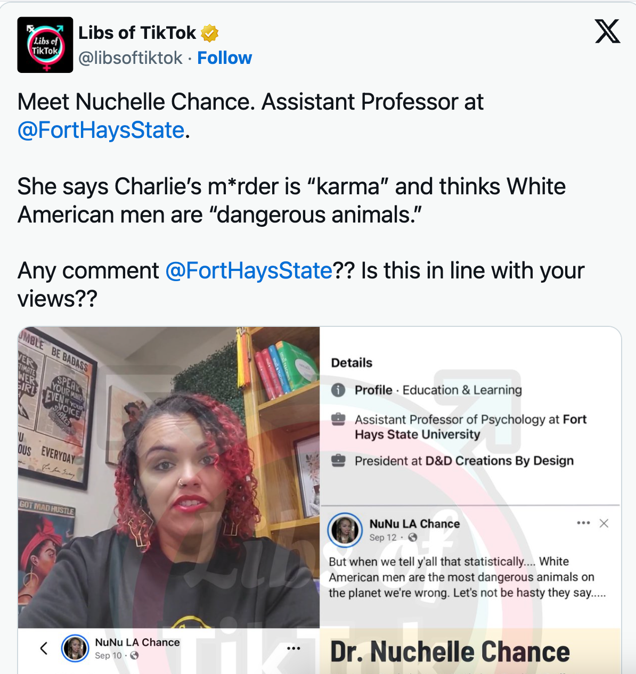The image size is (636, 674).
Task: Open @FortHaysState mention after 'Assistant Professor at'
Action: point(101,130)
